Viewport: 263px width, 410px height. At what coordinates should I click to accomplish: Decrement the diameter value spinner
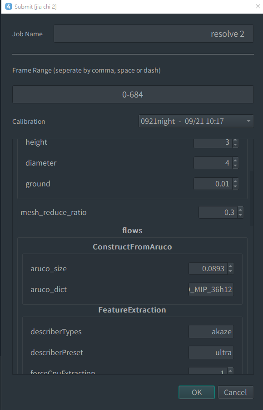click(x=235, y=165)
